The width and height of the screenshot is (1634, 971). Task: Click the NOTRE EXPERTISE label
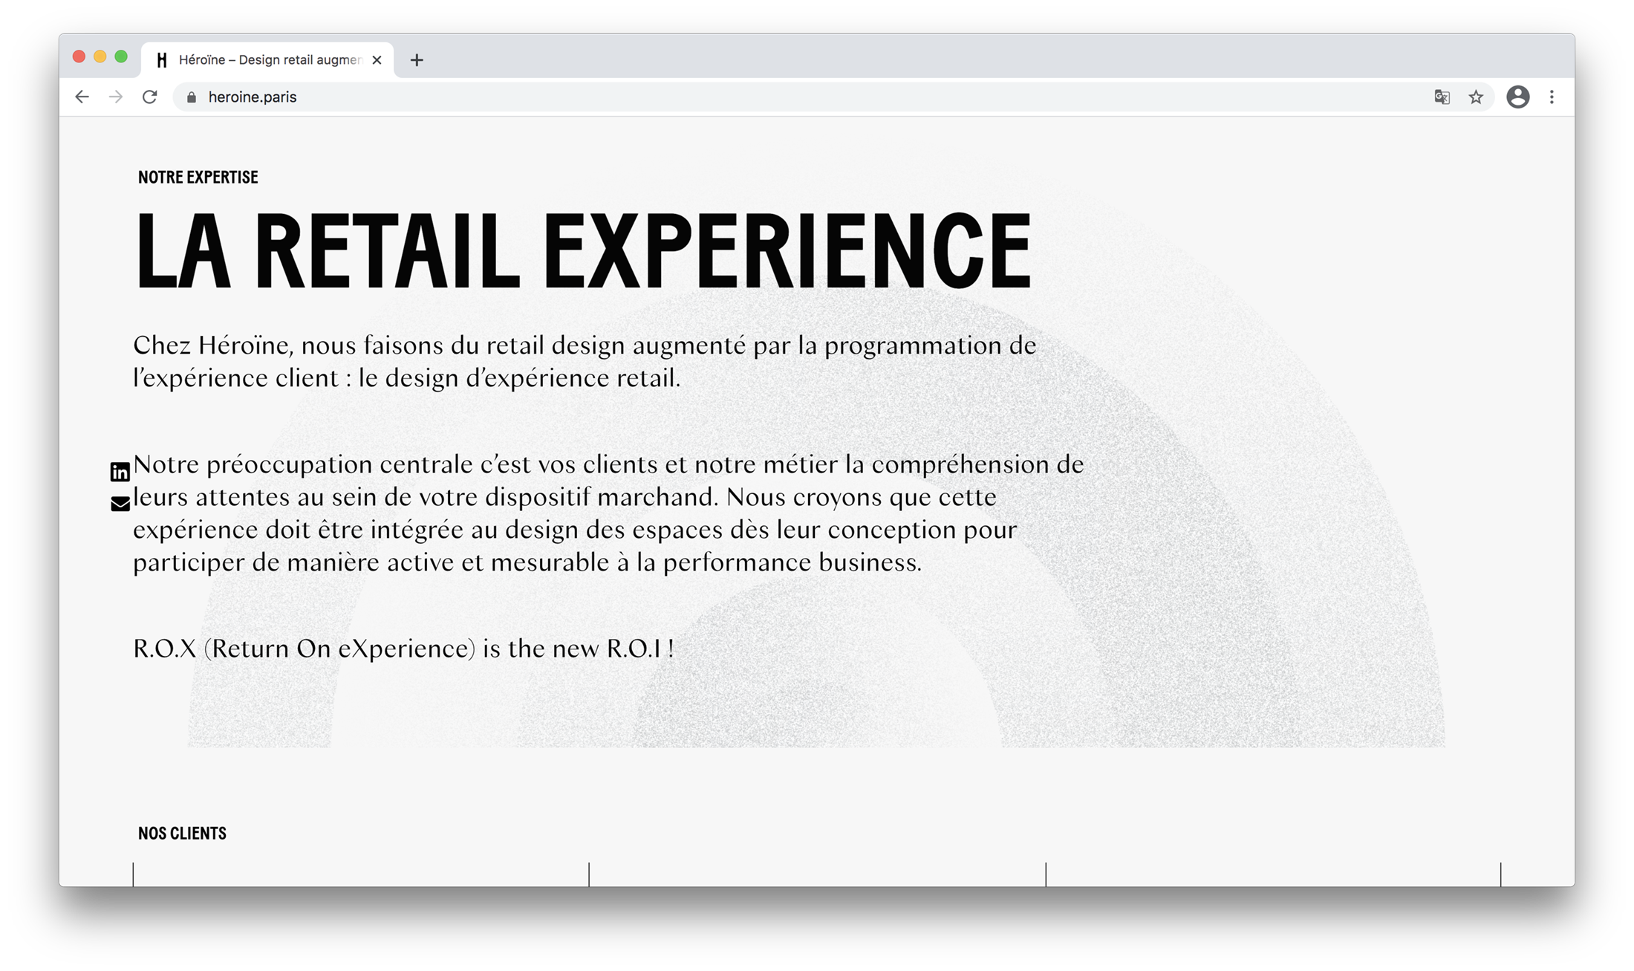[x=198, y=178]
